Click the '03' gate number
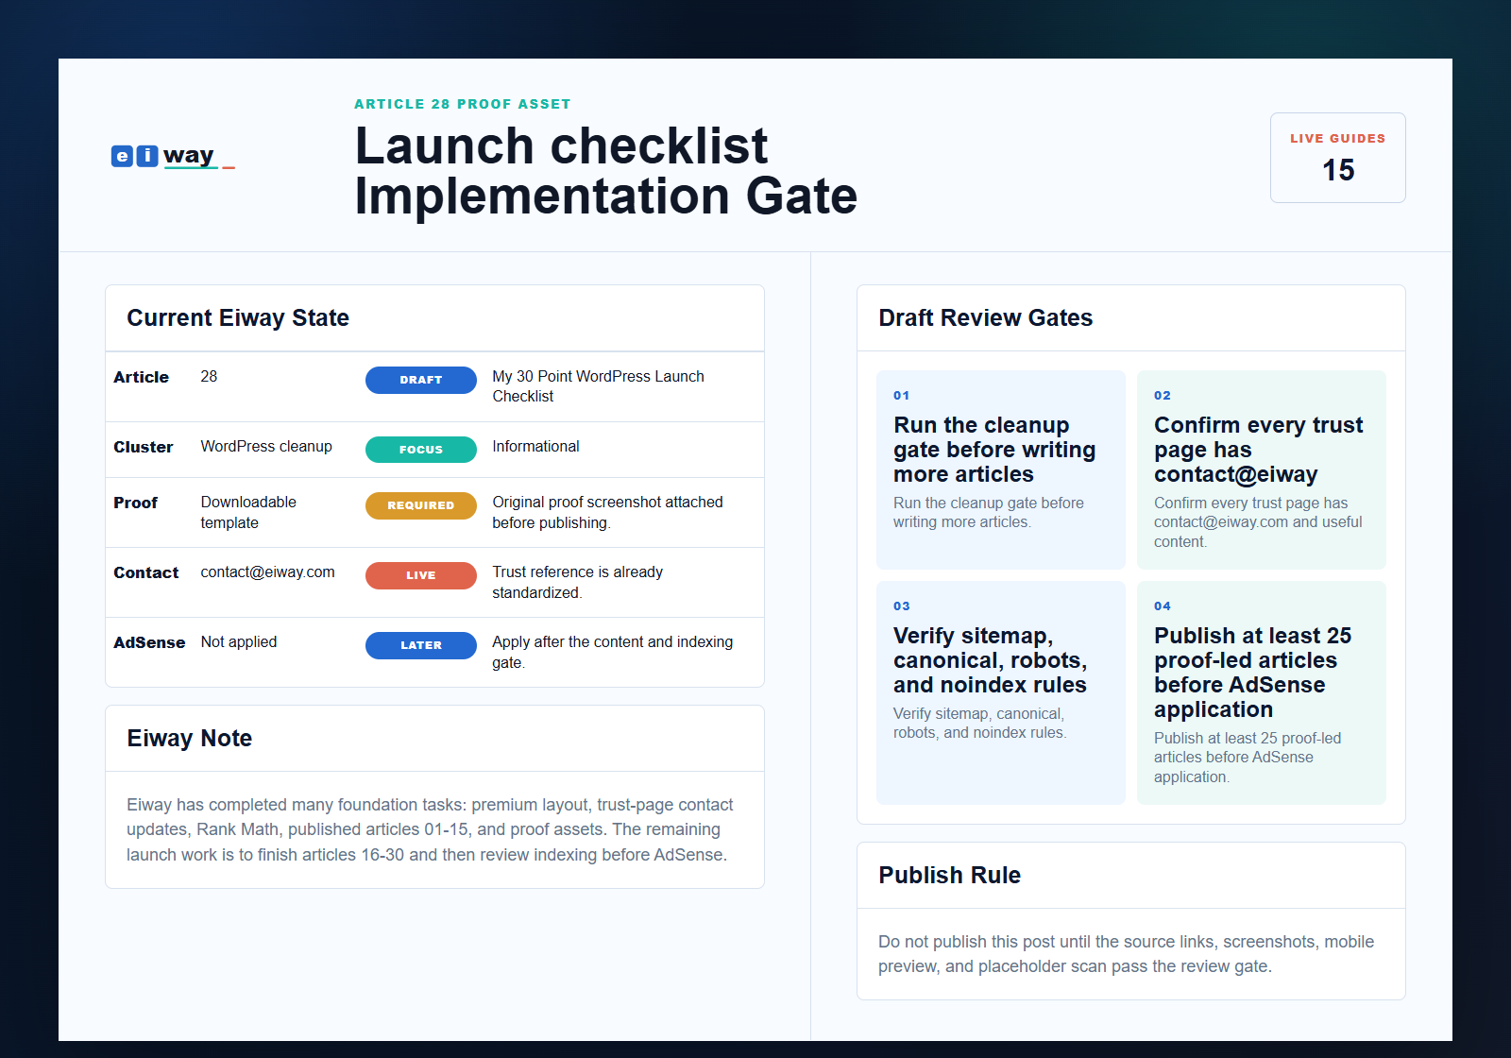 pyautogui.click(x=902, y=606)
